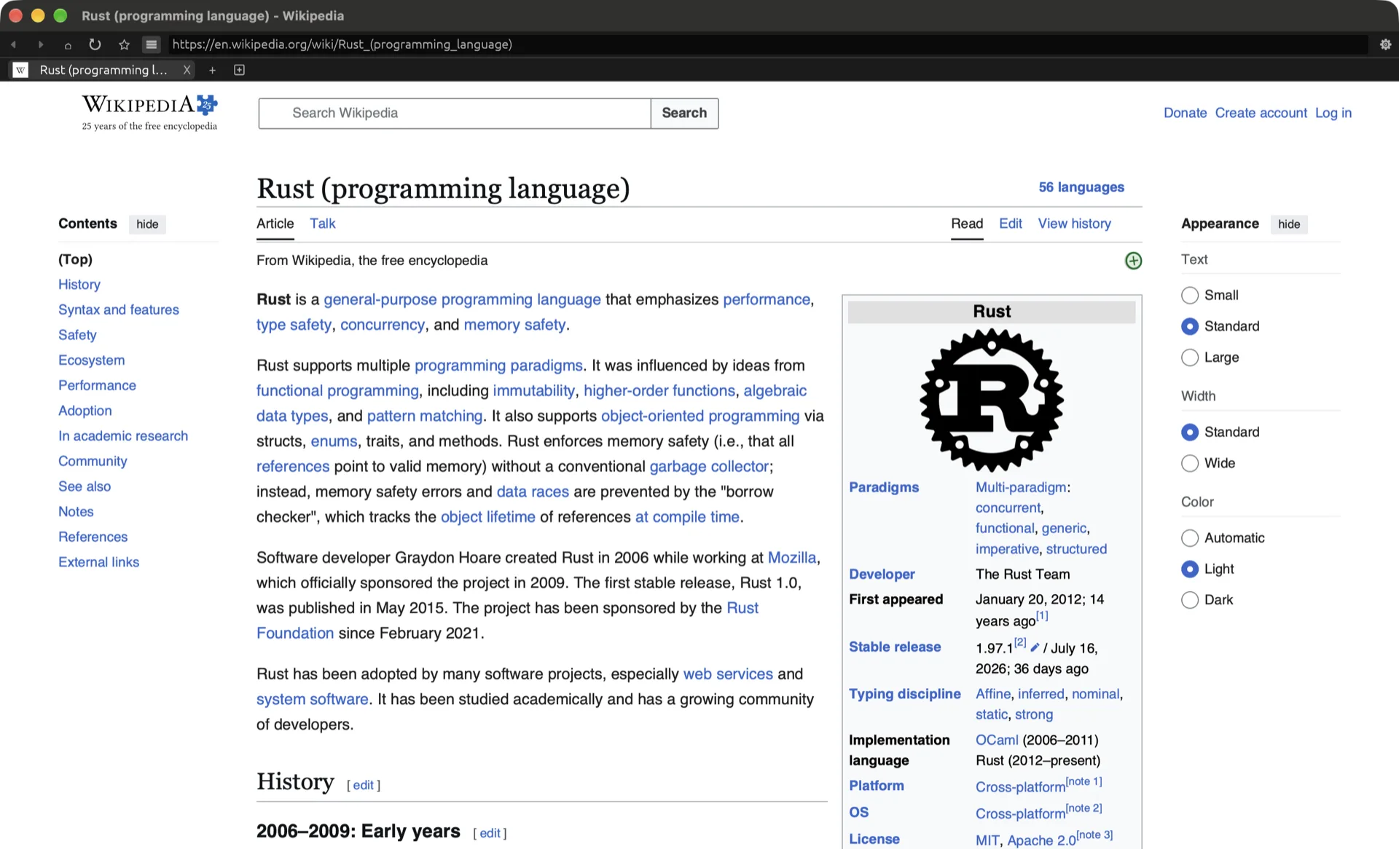Viewport: 1399px width, 849px height.
Task: Select Standard width option
Action: (x=1190, y=432)
